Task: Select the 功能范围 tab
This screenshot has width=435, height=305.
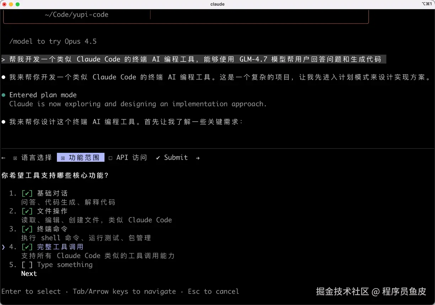Action: (81, 157)
